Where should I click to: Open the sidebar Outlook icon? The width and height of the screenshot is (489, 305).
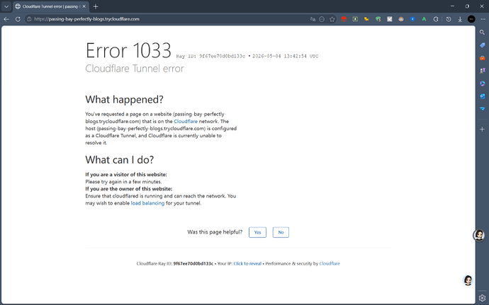[x=482, y=96]
